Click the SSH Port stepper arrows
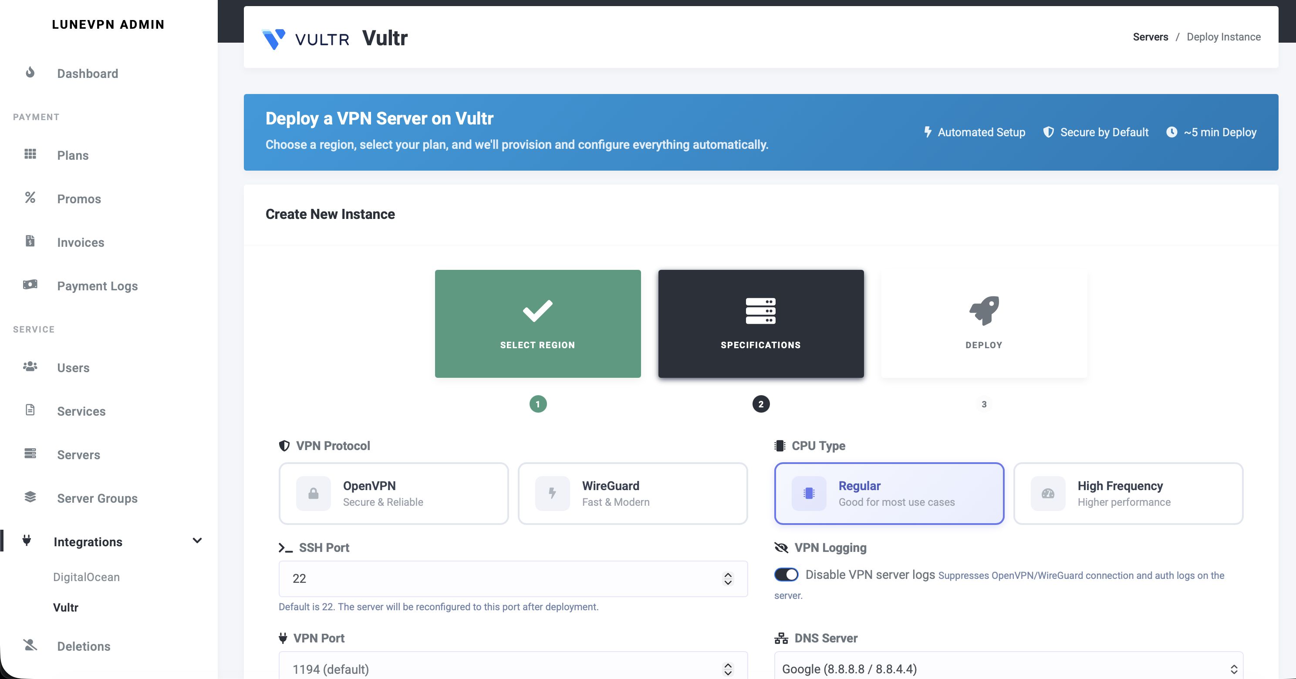The image size is (1296, 679). click(x=728, y=579)
